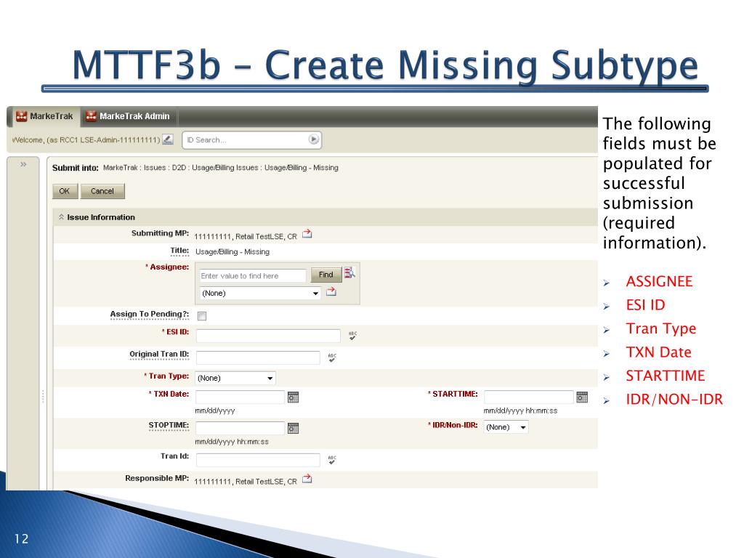Image resolution: width=744 pixels, height=558 pixels.
Task: Click spell check icon beside Tran Id
Action: (x=332, y=460)
